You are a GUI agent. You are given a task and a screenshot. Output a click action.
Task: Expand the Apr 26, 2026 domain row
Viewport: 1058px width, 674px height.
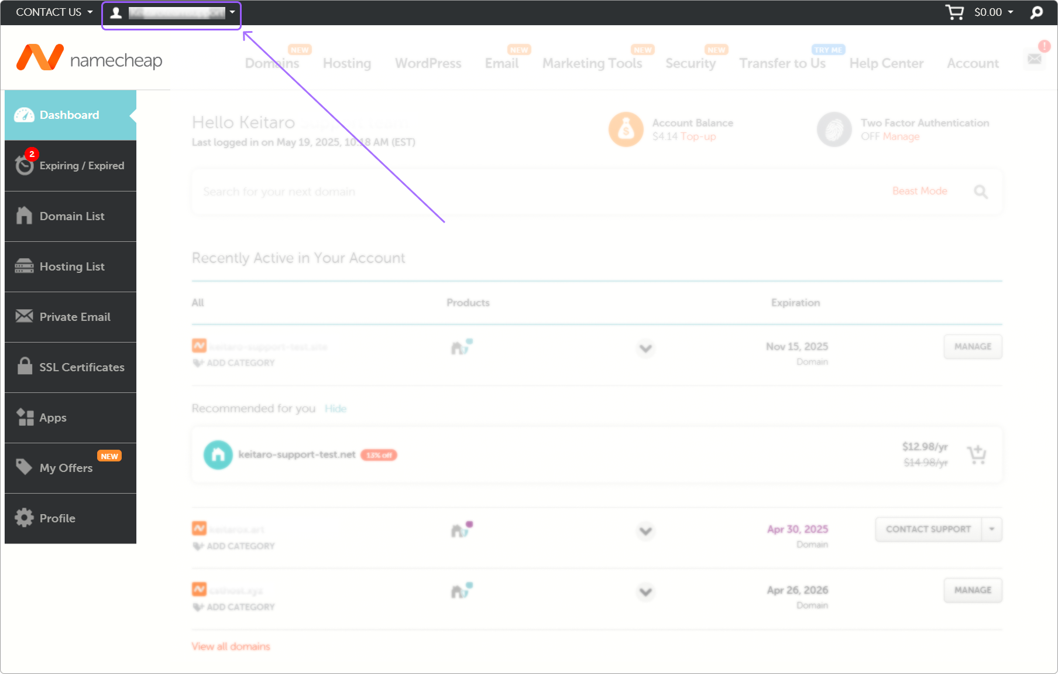(x=645, y=592)
